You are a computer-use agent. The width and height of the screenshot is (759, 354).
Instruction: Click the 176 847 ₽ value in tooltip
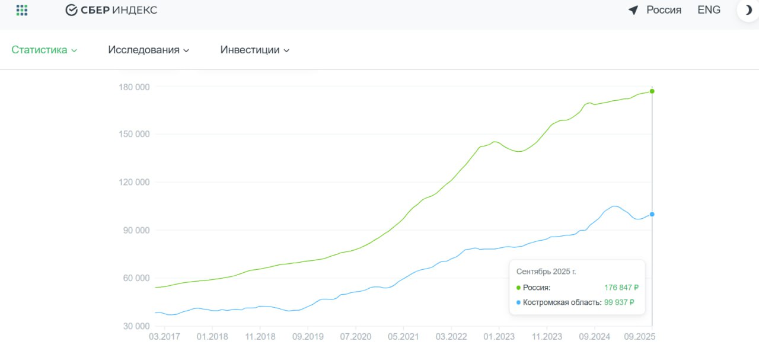coord(621,288)
